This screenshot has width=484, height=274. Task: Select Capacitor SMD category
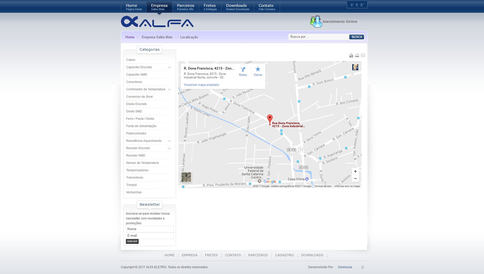pos(137,75)
